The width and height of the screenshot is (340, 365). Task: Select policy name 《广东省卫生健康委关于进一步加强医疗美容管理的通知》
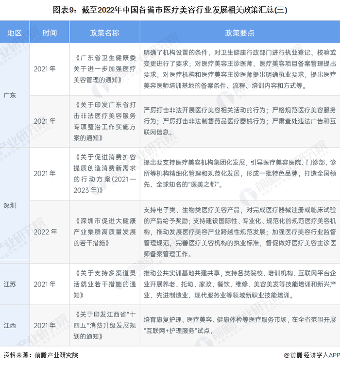104,68
